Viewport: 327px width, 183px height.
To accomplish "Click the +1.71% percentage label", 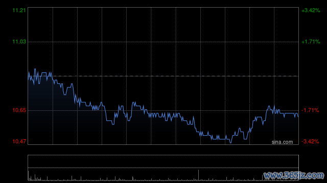I will (311, 42).
